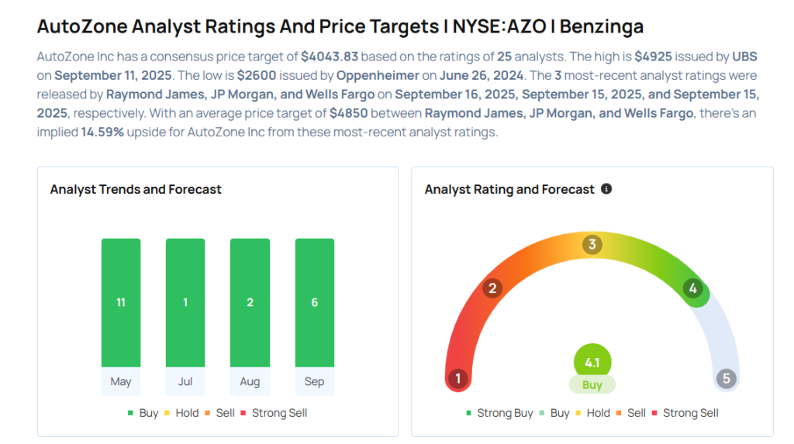Viewport: 794px width, 444px height.
Task: Click the Aug bar showing 2 ratings
Action: pyautogui.click(x=250, y=302)
